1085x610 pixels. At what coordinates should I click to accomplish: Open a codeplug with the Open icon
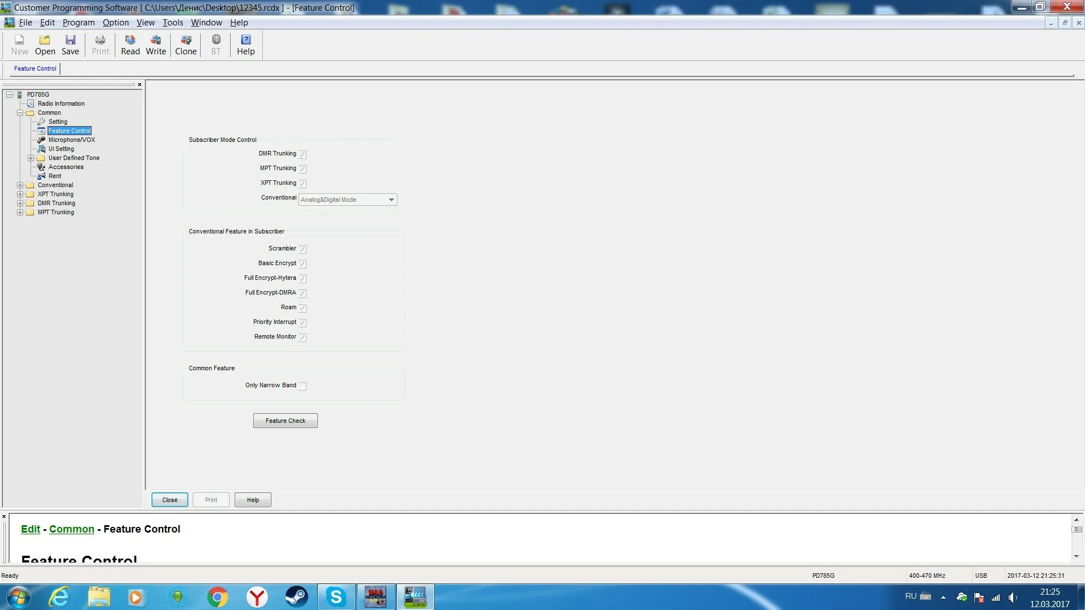click(45, 45)
